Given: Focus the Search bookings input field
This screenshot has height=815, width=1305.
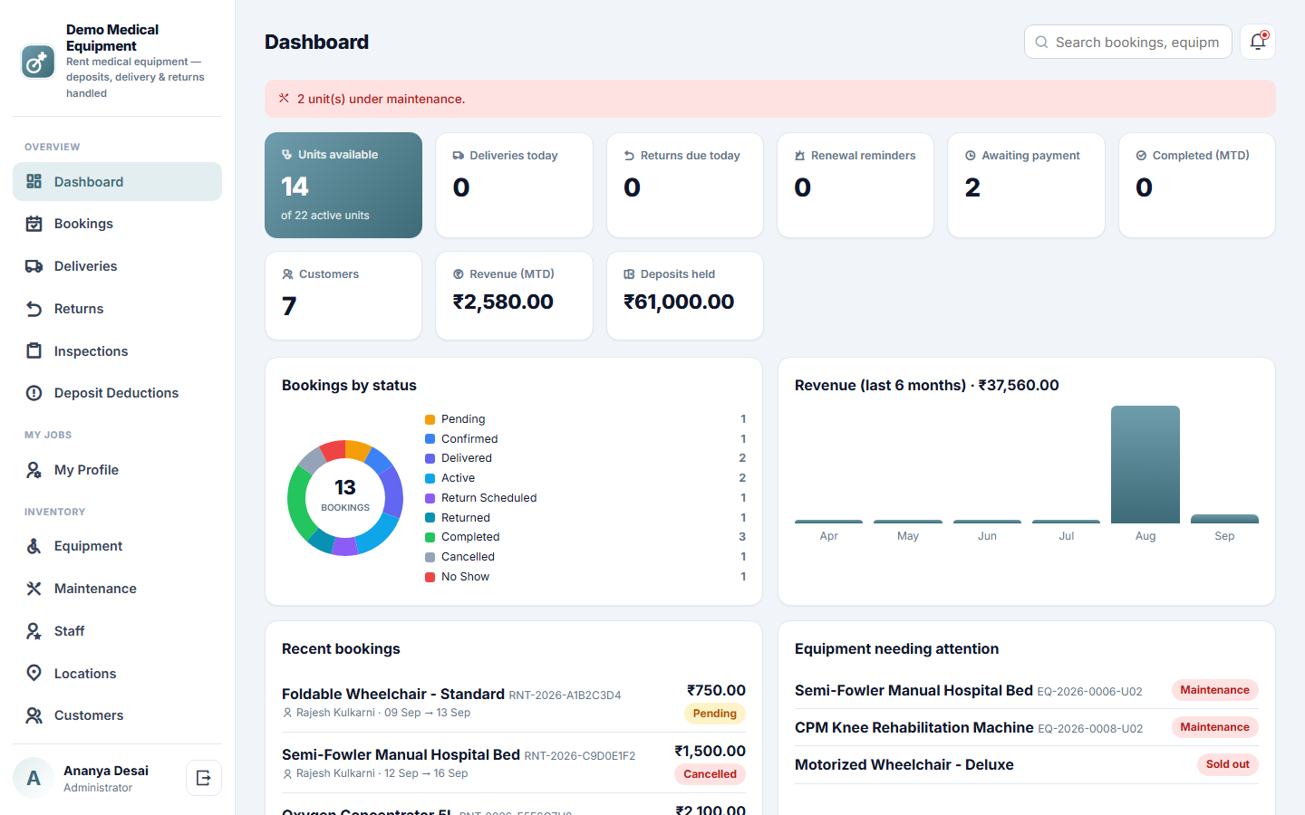Looking at the screenshot, I should click(1128, 42).
